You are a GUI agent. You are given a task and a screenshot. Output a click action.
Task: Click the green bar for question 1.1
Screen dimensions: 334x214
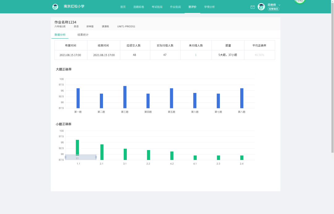[77, 147]
